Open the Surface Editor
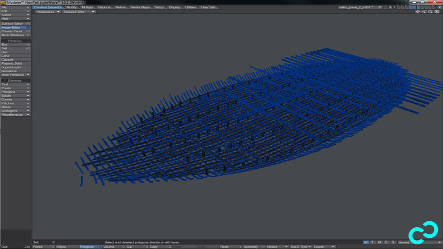443x249 pixels. tap(16, 24)
